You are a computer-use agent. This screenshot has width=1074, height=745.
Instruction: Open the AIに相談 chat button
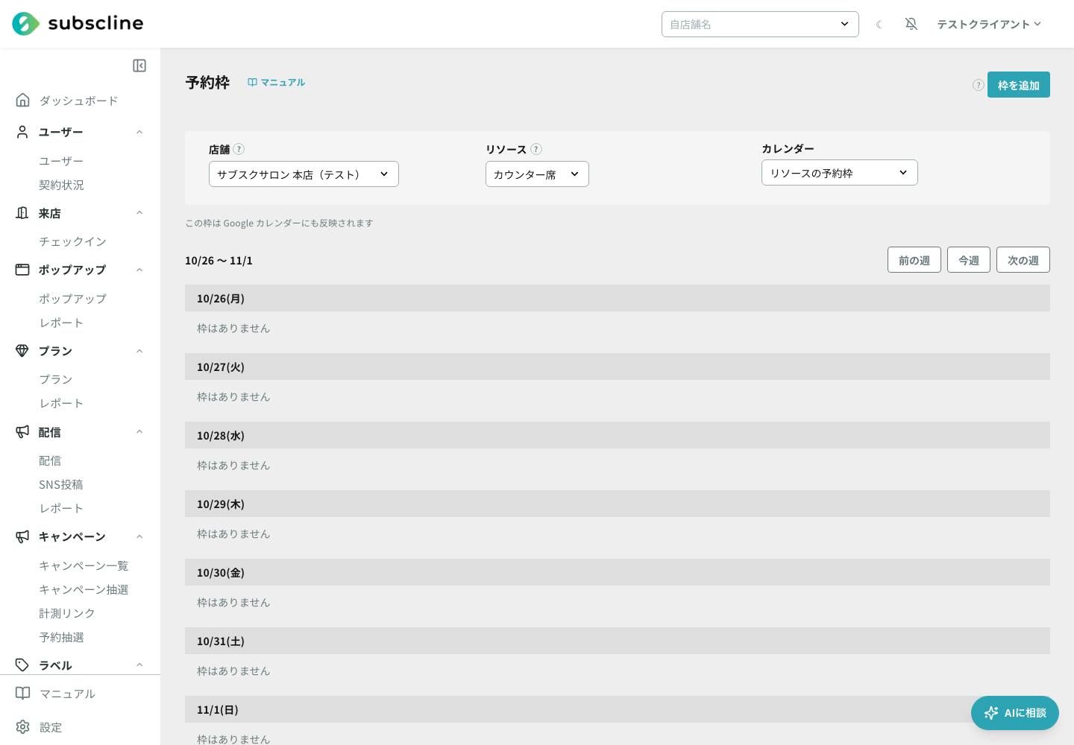pos(1015,713)
